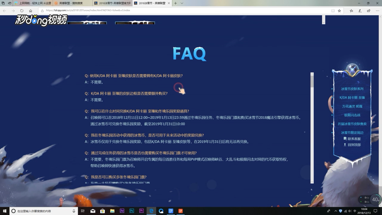Add page to favorites star icon

[339, 10]
